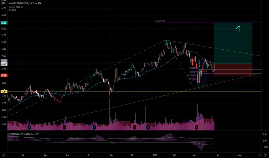Select the 0.38(44.9) Fibonacci label
This screenshot has height=158, width=269.
[x=193, y=68]
